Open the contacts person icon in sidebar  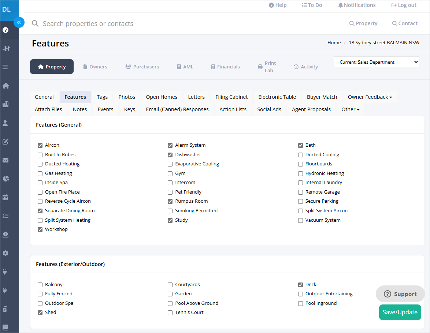pos(5,123)
